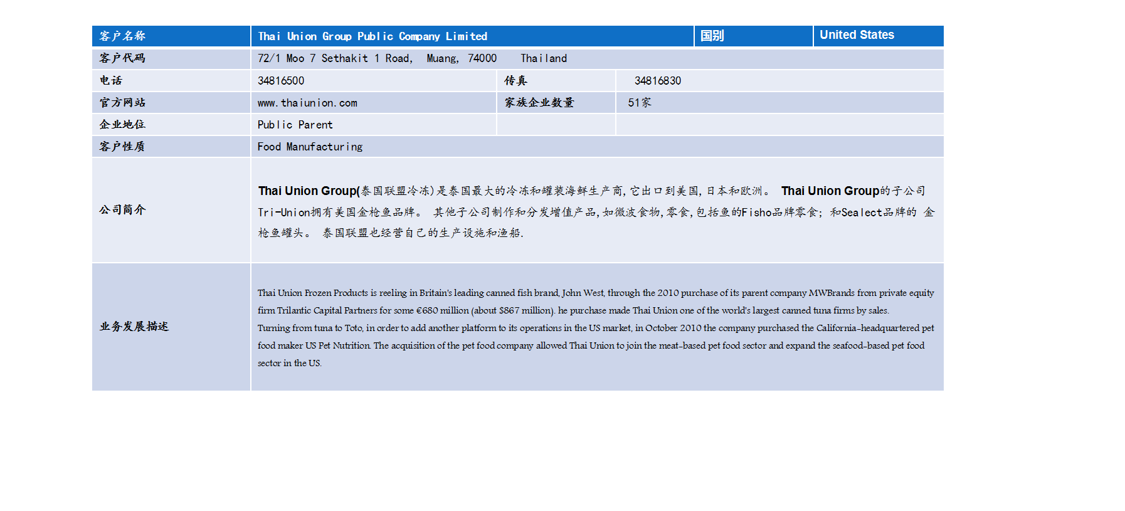Open the www.thaiunion.com website text
This screenshot has height=511, width=1125.
[307, 103]
